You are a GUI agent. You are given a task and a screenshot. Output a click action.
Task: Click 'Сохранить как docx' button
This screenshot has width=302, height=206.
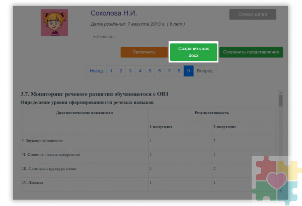[x=193, y=52]
